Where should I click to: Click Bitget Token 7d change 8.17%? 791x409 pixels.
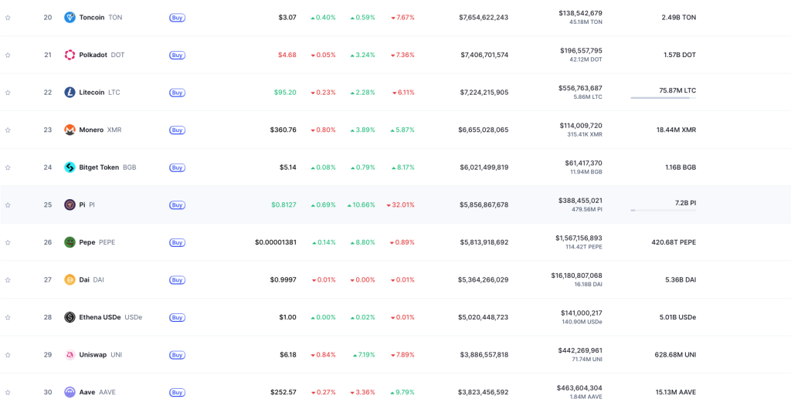point(402,167)
